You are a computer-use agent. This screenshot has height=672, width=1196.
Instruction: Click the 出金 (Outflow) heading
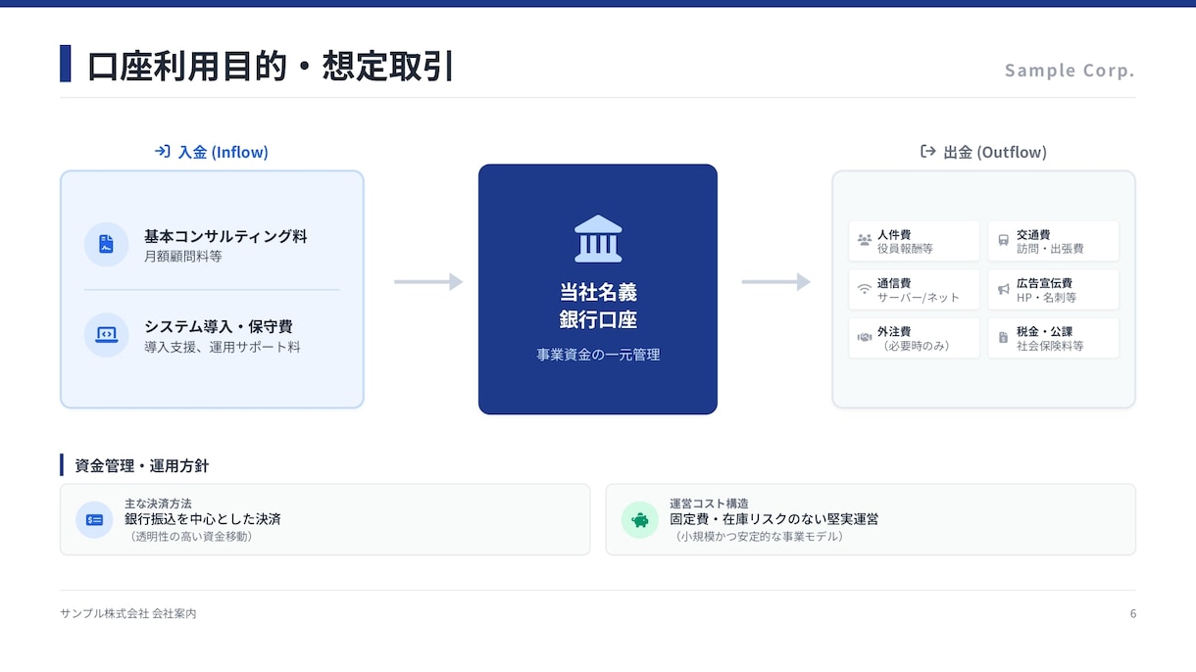pyautogui.click(x=995, y=152)
